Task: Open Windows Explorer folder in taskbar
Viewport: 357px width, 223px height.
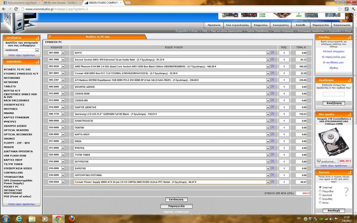Action: tap(32, 219)
